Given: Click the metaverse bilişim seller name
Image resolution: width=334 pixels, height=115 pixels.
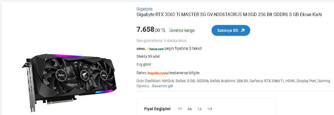Looking at the screenshot, I should [x=184, y=73].
